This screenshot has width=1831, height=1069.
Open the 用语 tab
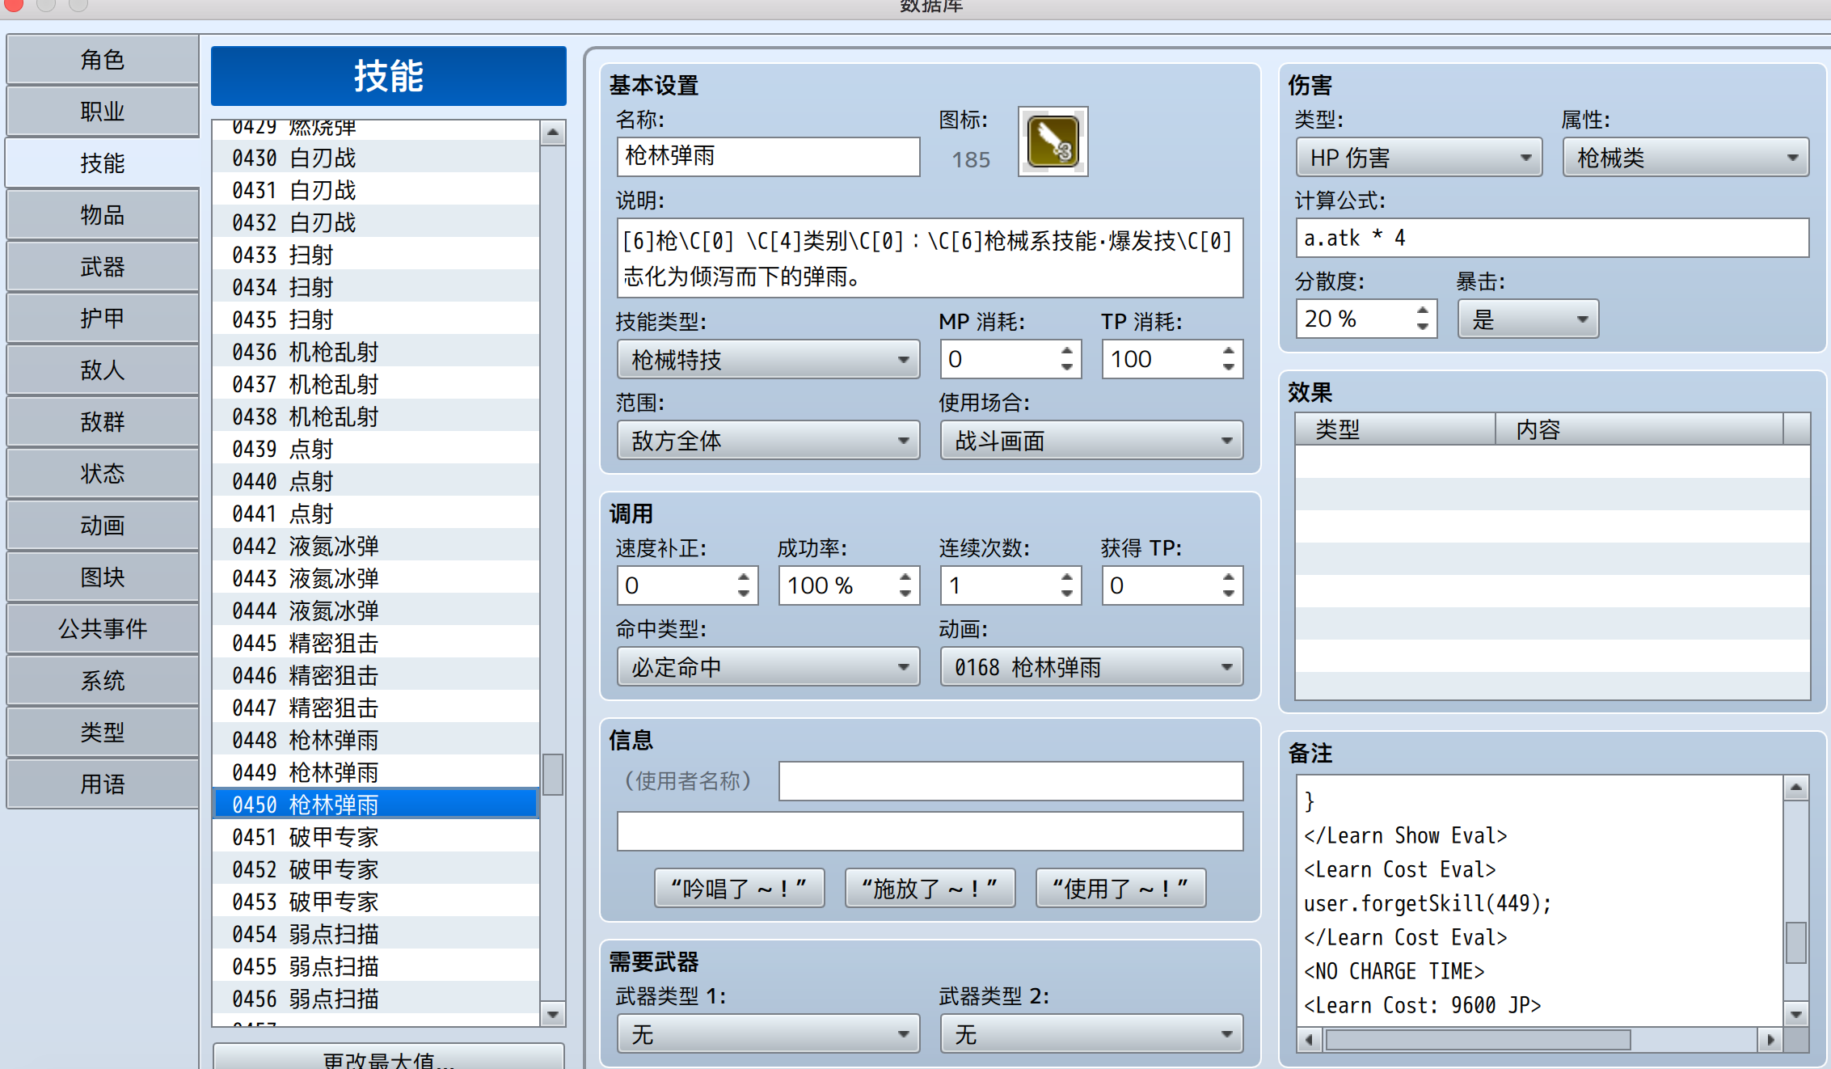click(103, 784)
